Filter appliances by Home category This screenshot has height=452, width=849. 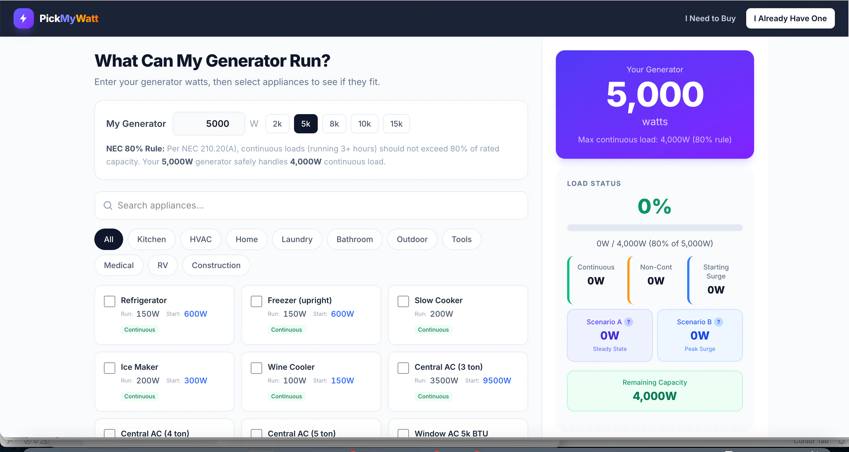pyautogui.click(x=247, y=239)
